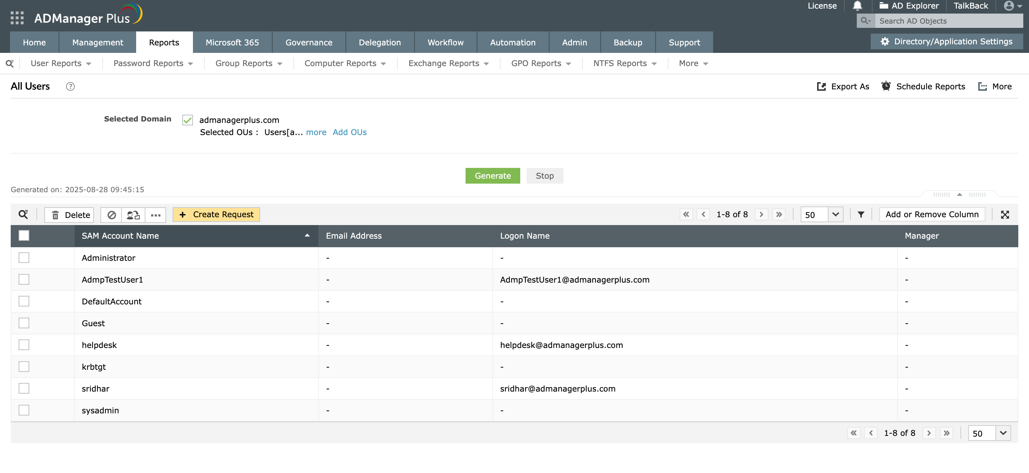Click the All Users help icon

(70, 86)
